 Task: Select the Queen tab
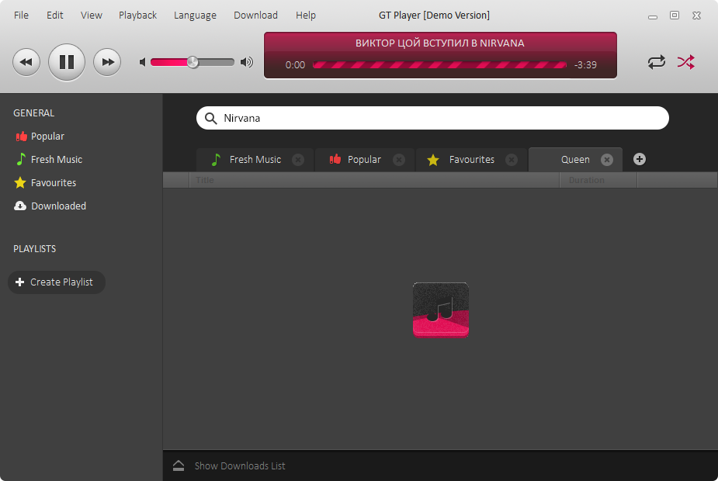(x=575, y=160)
